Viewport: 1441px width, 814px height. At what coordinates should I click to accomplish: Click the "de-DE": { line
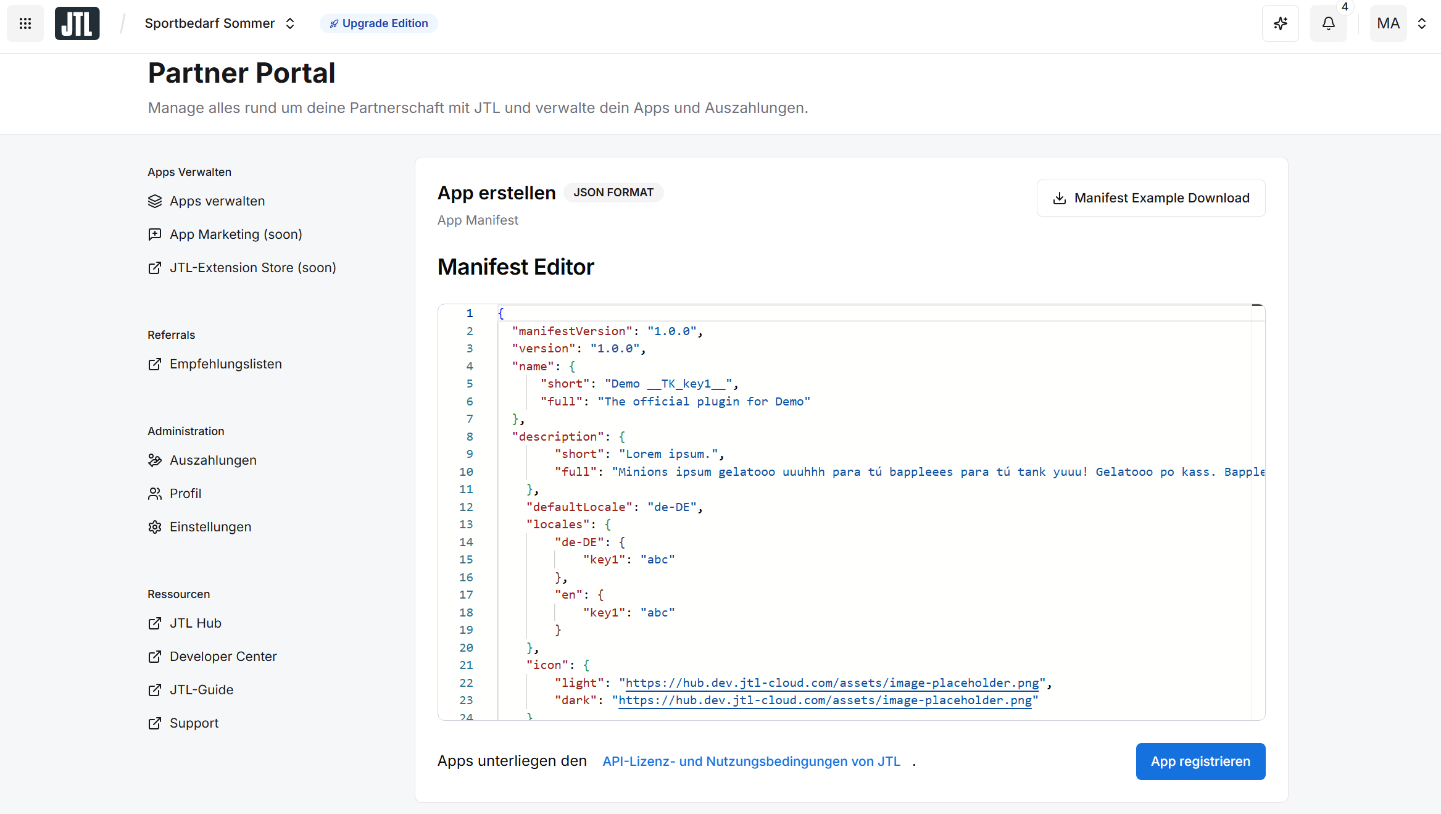click(589, 542)
